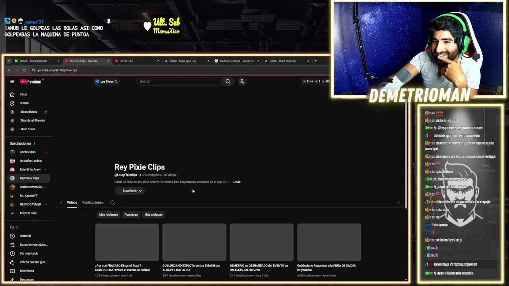The width and height of the screenshot is (509, 286).
Task: Click the 51.4K stats counter
Action: coord(308,81)
